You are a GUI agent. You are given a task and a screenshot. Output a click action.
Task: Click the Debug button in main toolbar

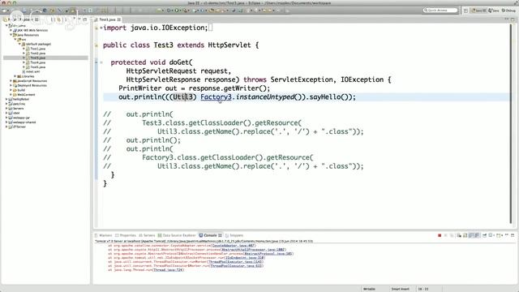coord(169,11)
